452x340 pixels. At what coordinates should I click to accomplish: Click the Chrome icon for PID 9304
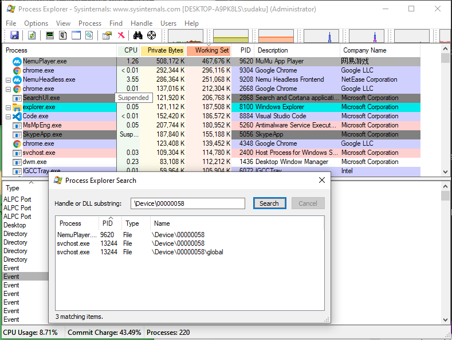(x=17, y=70)
